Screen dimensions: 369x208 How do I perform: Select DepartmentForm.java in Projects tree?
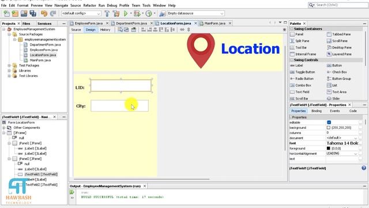click(45, 44)
